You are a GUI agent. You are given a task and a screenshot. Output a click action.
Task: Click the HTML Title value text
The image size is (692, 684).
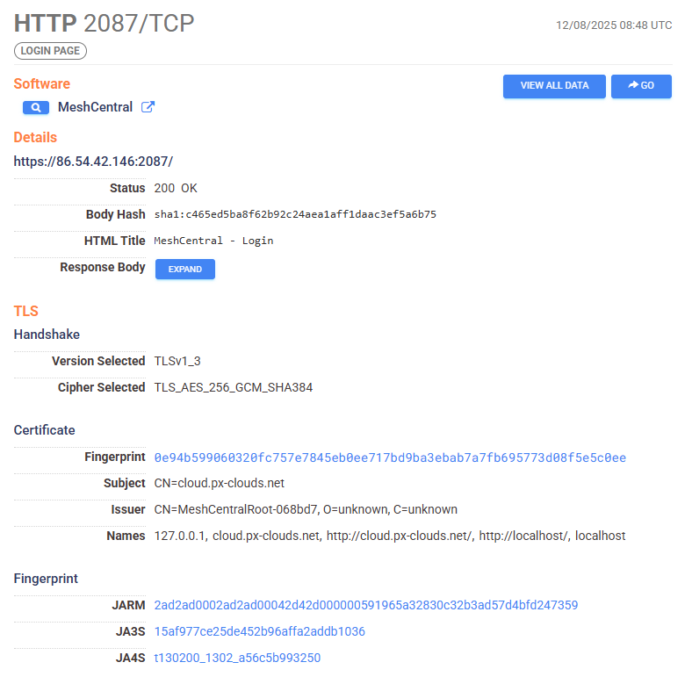click(213, 241)
